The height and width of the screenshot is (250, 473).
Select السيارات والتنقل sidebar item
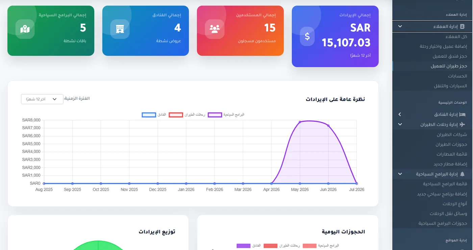click(450, 86)
